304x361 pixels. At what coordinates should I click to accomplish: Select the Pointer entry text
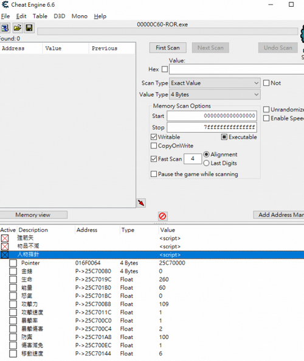[x=30, y=263]
